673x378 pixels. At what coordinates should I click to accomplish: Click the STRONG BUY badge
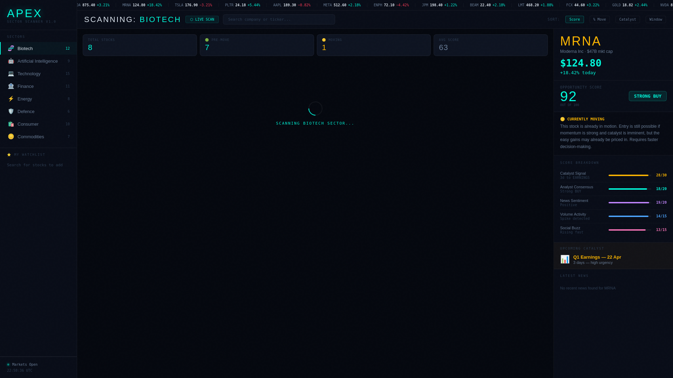647,96
